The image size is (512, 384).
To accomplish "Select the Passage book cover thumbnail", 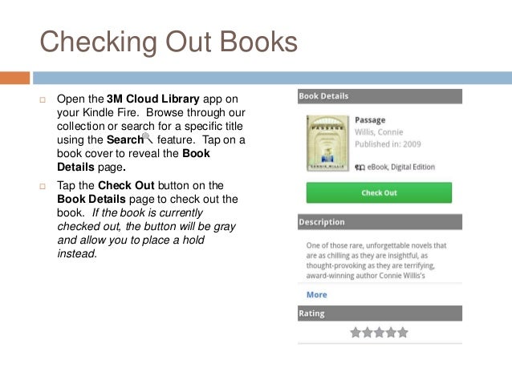I will 327,143.
